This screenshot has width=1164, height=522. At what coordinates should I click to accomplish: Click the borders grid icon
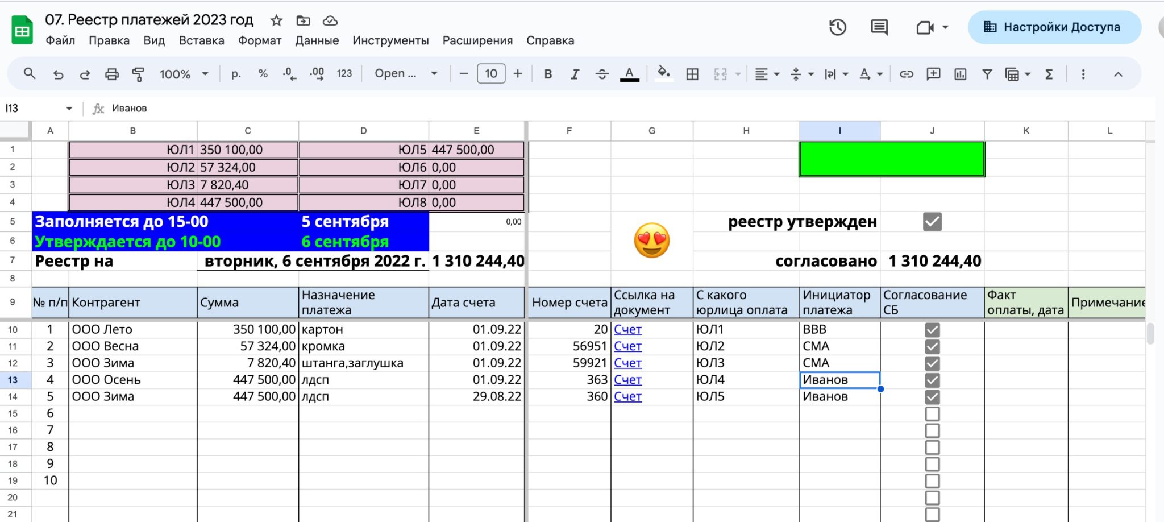pos(692,74)
